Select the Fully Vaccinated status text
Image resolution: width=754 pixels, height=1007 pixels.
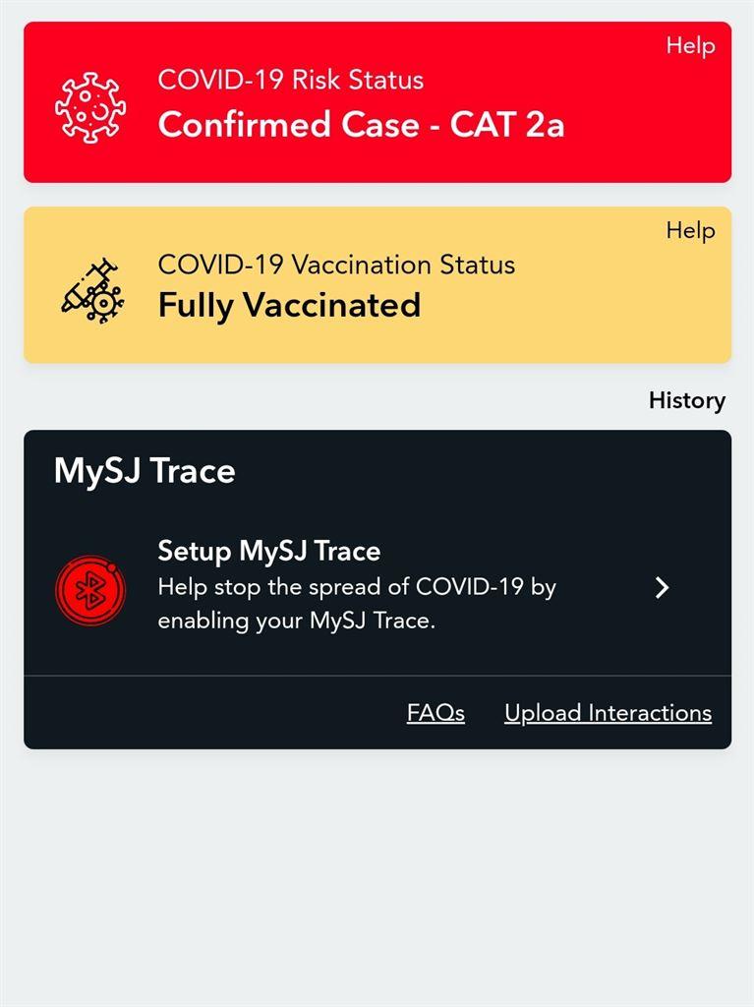pos(290,305)
